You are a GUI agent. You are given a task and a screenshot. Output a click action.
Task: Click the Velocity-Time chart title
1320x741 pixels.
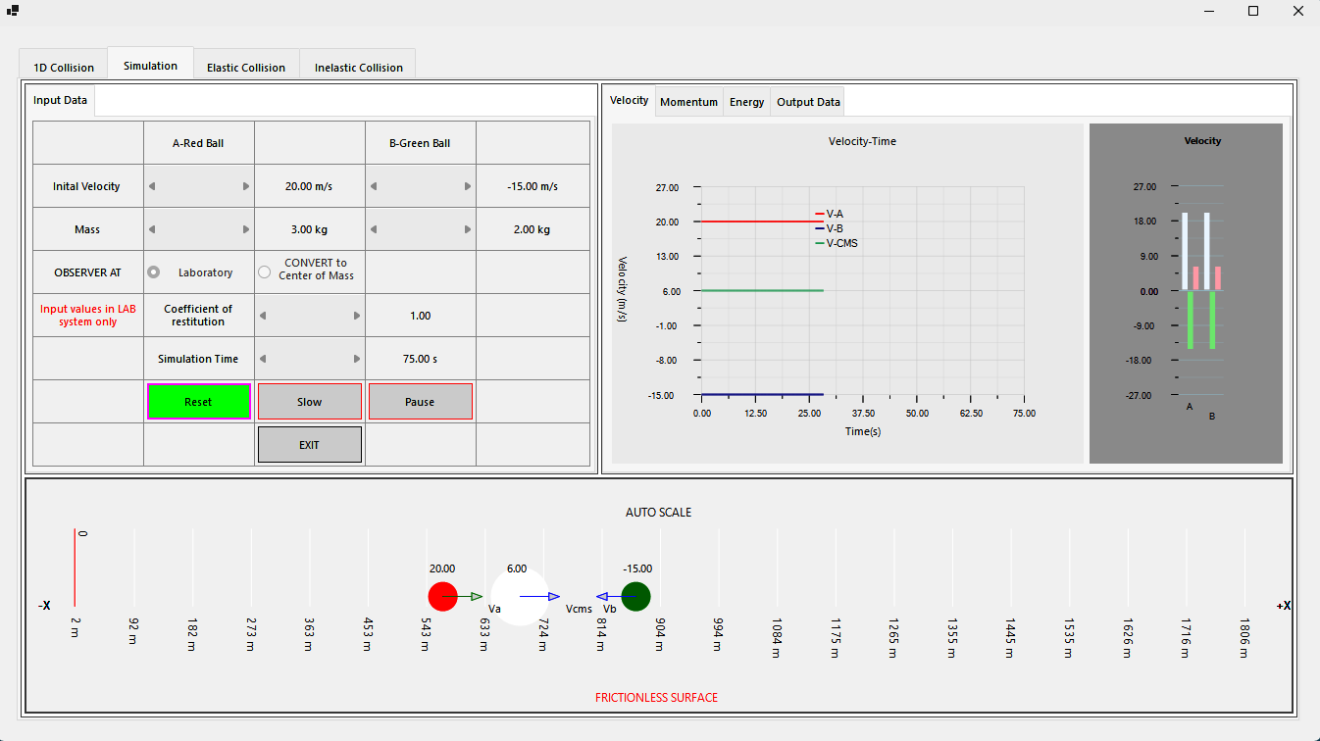(x=862, y=141)
